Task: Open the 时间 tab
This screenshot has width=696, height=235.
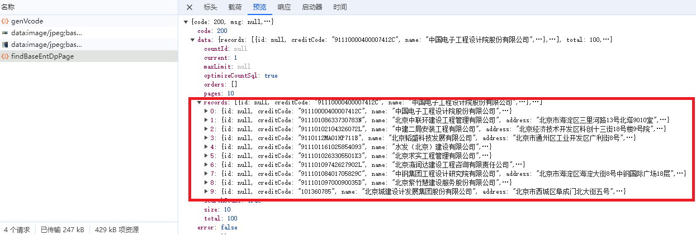Action: (340, 7)
